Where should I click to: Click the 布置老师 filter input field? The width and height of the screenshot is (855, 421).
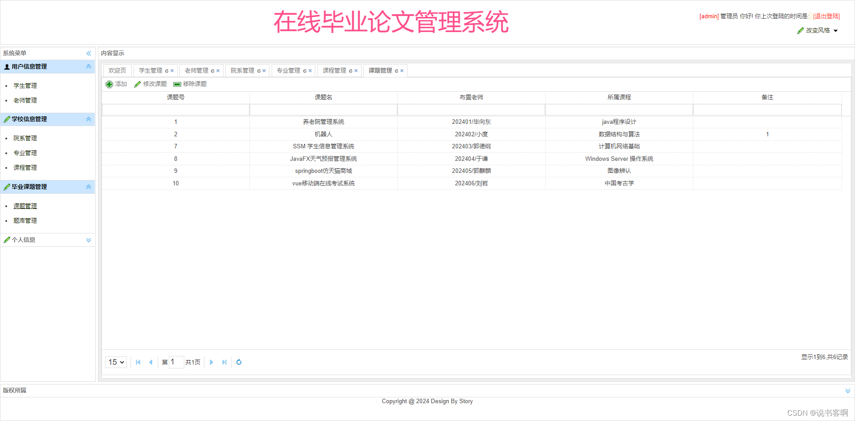coord(472,110)
